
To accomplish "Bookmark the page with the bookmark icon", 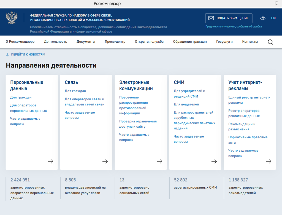I will 276,4.
